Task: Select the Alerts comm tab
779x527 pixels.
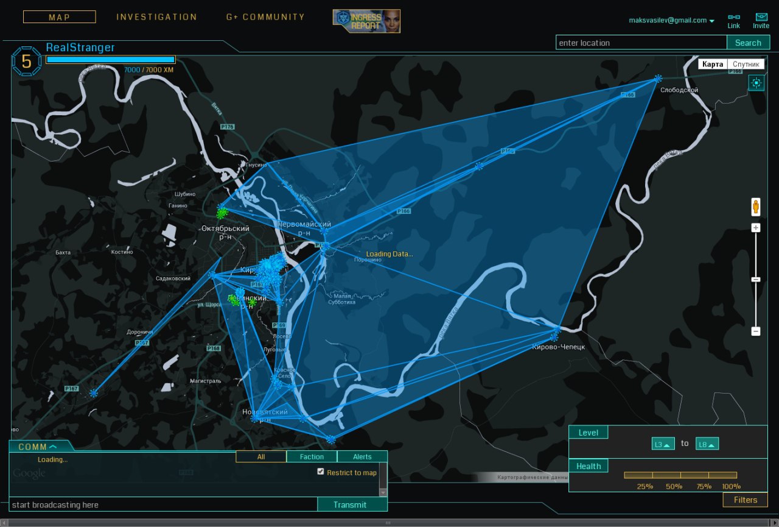Action: 362,457
